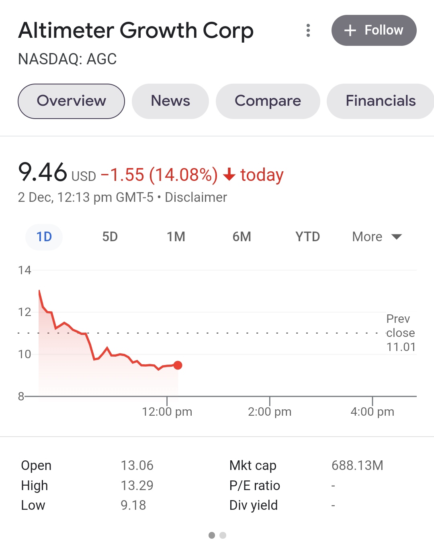The height and width of the screenshot is (552, 434).
Task: Select the 1D chart range
Action: [x=44, y=237]
